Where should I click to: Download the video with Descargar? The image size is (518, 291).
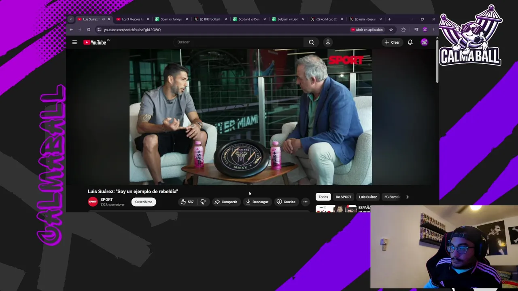(x=257, y=202)
